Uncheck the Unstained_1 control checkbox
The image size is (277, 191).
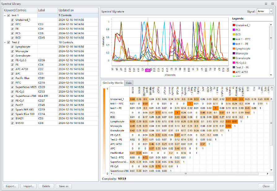click(12, 20)
